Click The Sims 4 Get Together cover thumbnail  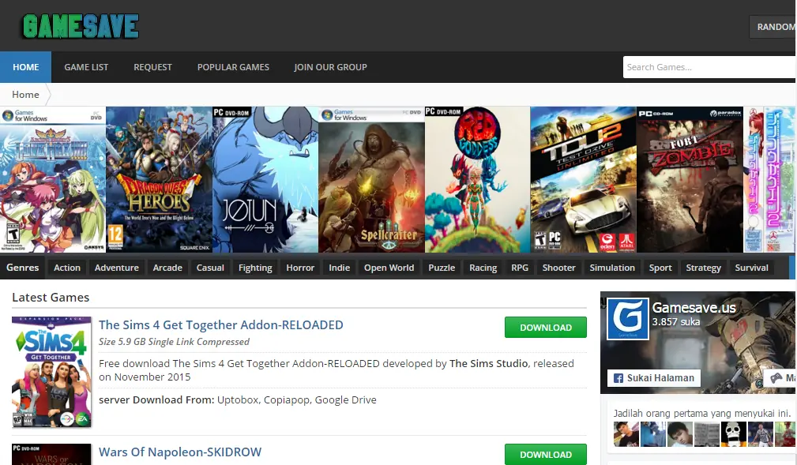pos(51,372)
